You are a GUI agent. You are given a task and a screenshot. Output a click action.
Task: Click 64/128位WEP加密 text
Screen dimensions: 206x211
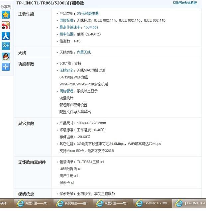click(x=74, y=77)
